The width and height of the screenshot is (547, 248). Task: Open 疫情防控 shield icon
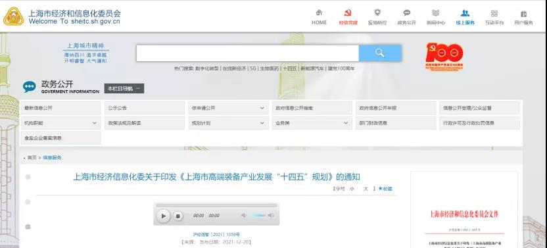point(377,13)
